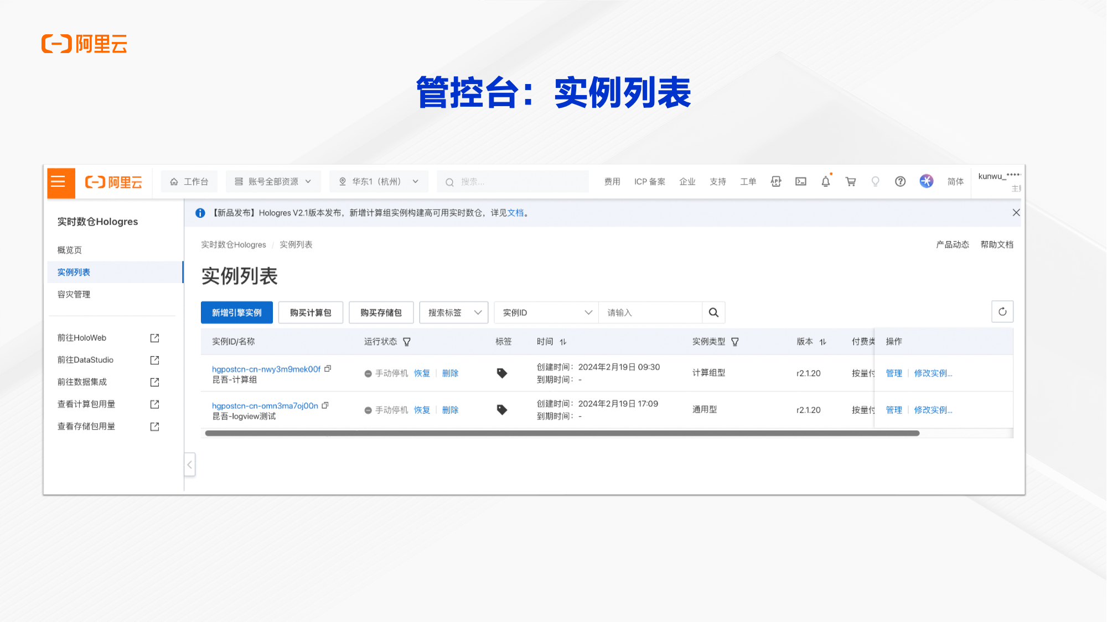
Task: Open the hamburger navigation menu
Action: [x=58, y=182]
